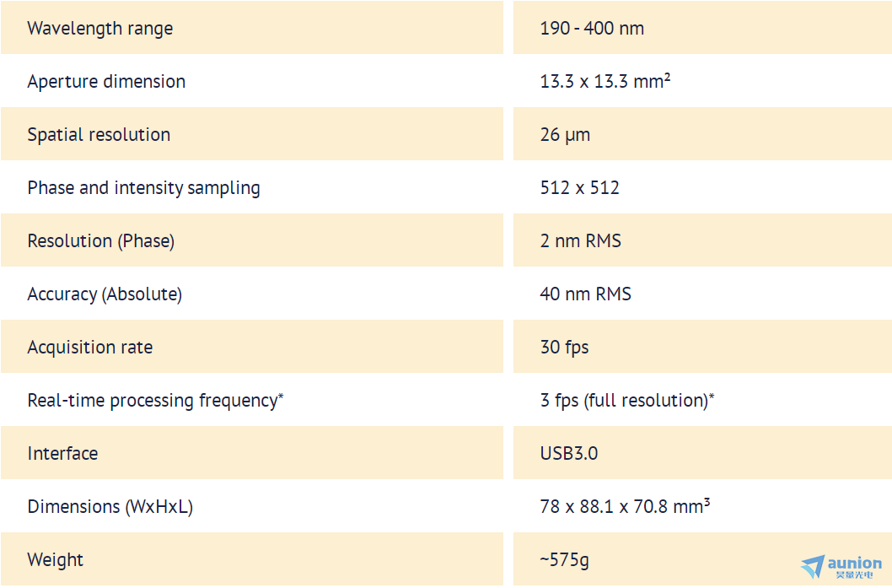Click the 30 fps value

click(564, 348)
